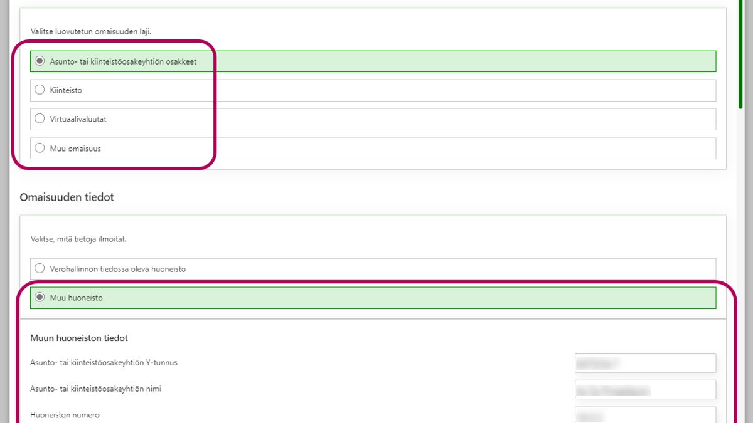Click the Muu huoneisto radio circle

[x=40, y=298]
